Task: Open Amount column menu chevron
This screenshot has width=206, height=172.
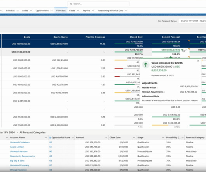Action: click(106, 137)
